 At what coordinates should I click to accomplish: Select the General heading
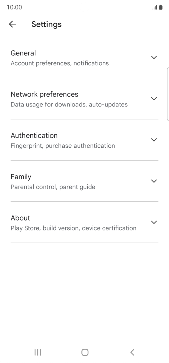tap(23, 53)
